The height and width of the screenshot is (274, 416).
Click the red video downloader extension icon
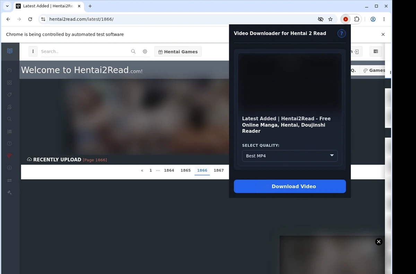346,19
